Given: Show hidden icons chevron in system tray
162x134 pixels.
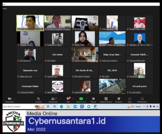Looking at the screenshot, I should [x=144, y=106].
